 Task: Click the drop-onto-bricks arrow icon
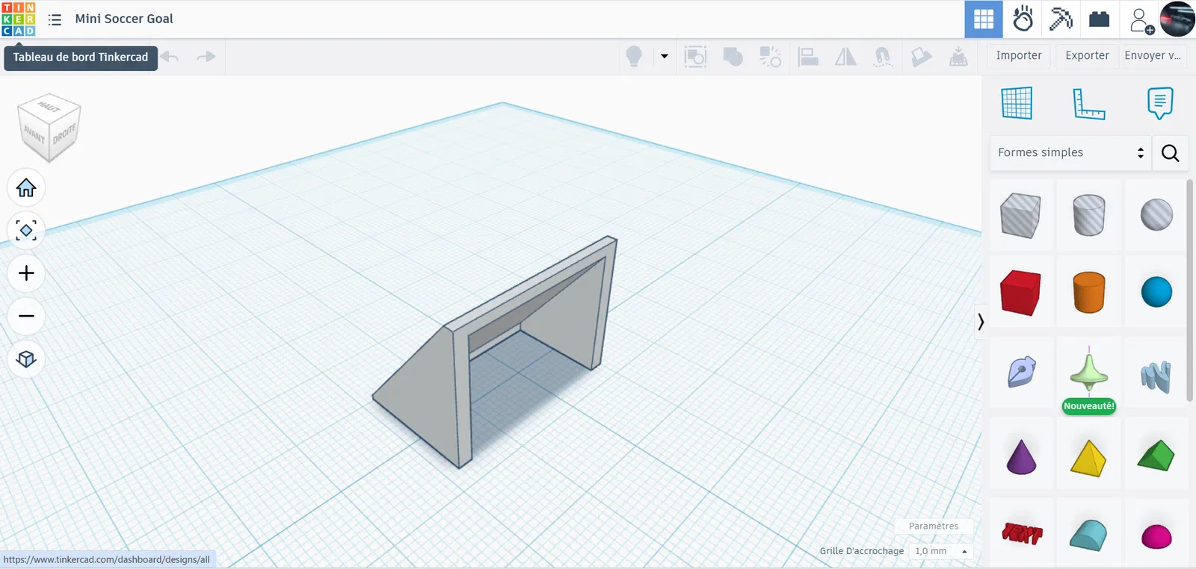(x=958, y=57)
